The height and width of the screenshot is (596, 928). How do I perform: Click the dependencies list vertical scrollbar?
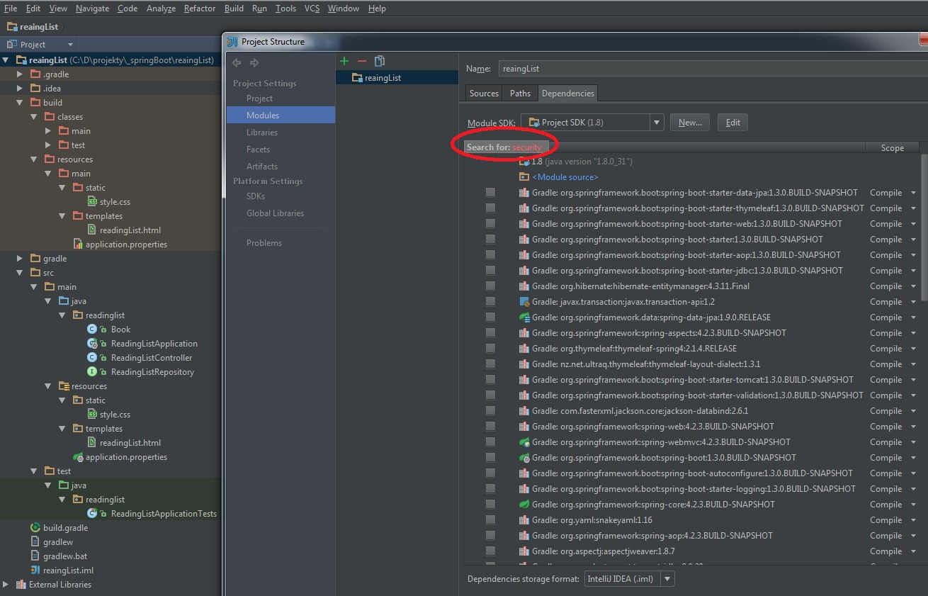924,227
